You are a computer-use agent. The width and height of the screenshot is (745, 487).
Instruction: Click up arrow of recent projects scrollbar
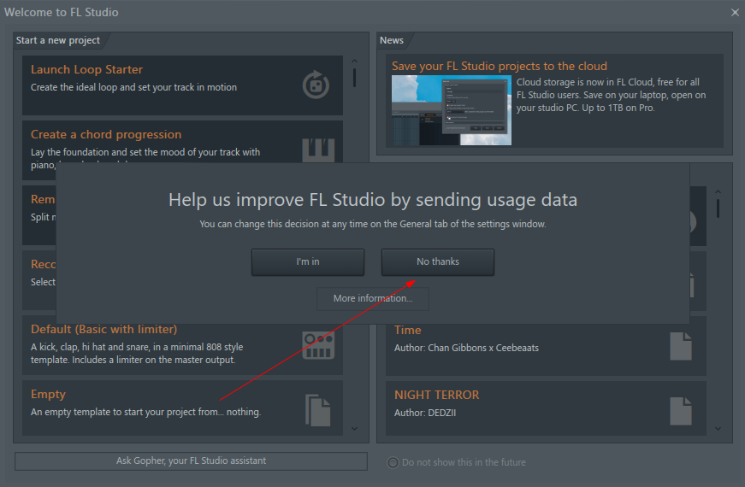tap(718, 191)
